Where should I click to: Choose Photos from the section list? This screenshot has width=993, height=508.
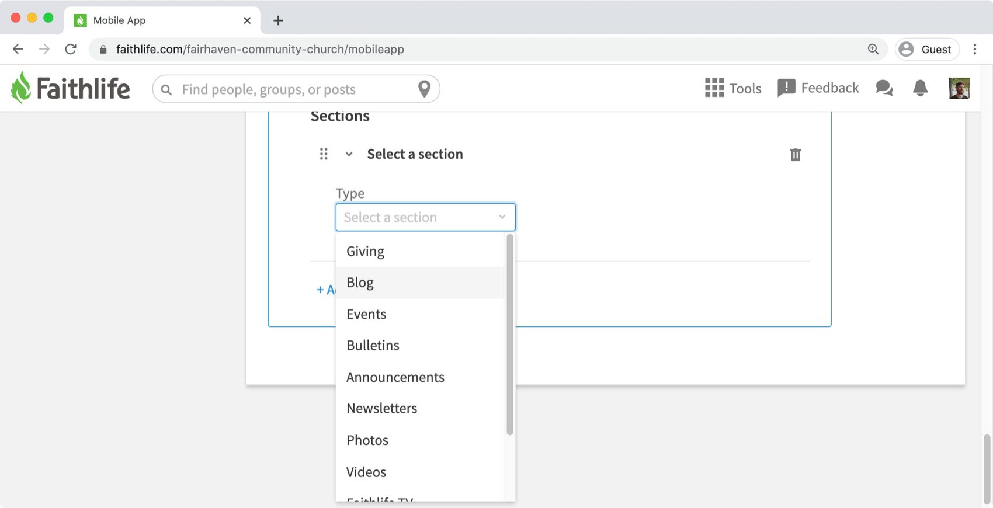(419, 440)
